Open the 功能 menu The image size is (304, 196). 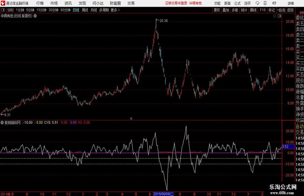(x=217, y=3)
